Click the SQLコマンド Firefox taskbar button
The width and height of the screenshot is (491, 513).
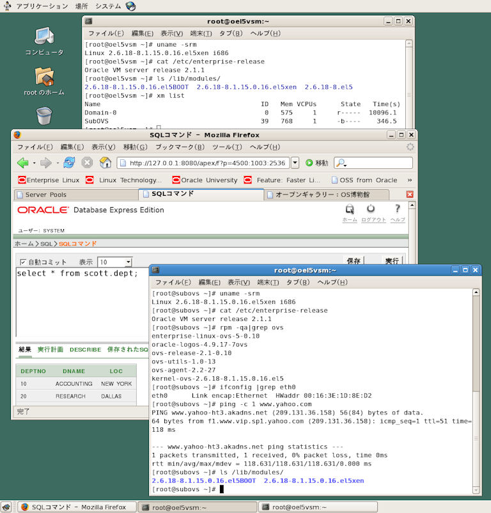pos(77,507)
